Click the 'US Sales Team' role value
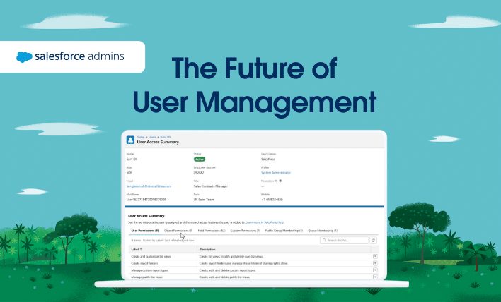Image resolution: width=501 pixels, height=302 pixels. point(204,200)
